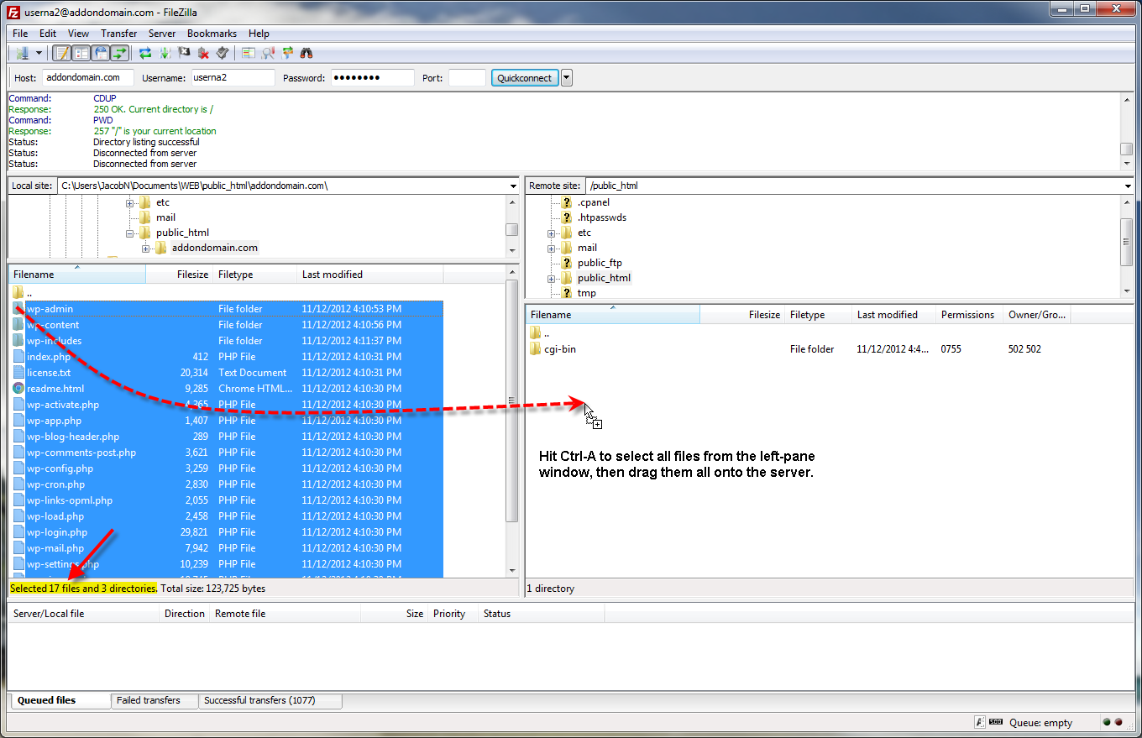Screen dimensions: 1142x738
Task: Toggle the message log display
Action: coord(61,53)
